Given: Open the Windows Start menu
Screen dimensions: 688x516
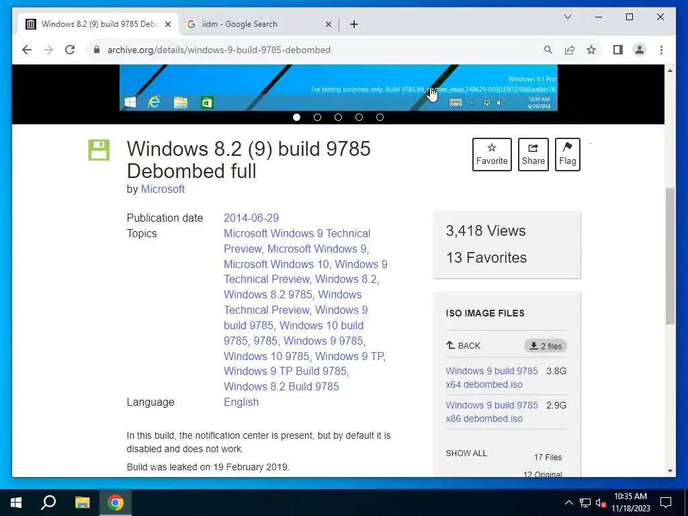Looking at the screenshot, I should (x=16, y=503).
